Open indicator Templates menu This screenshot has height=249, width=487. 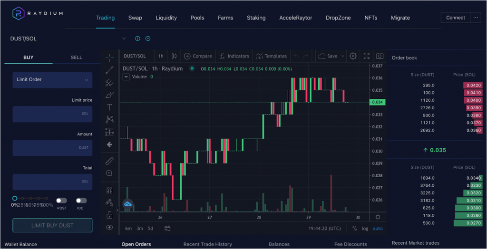coord(271,56)
